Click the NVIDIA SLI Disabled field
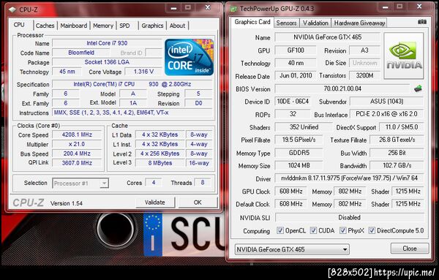This screenshot has width=439, height=280. tap(349, 217)
